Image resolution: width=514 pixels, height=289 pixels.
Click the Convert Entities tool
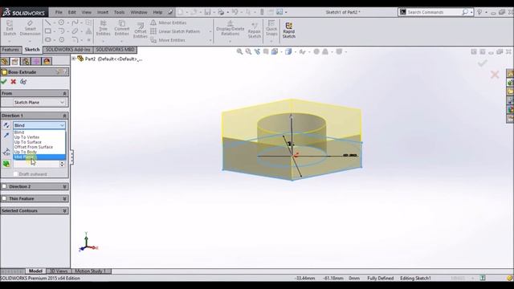122,28
